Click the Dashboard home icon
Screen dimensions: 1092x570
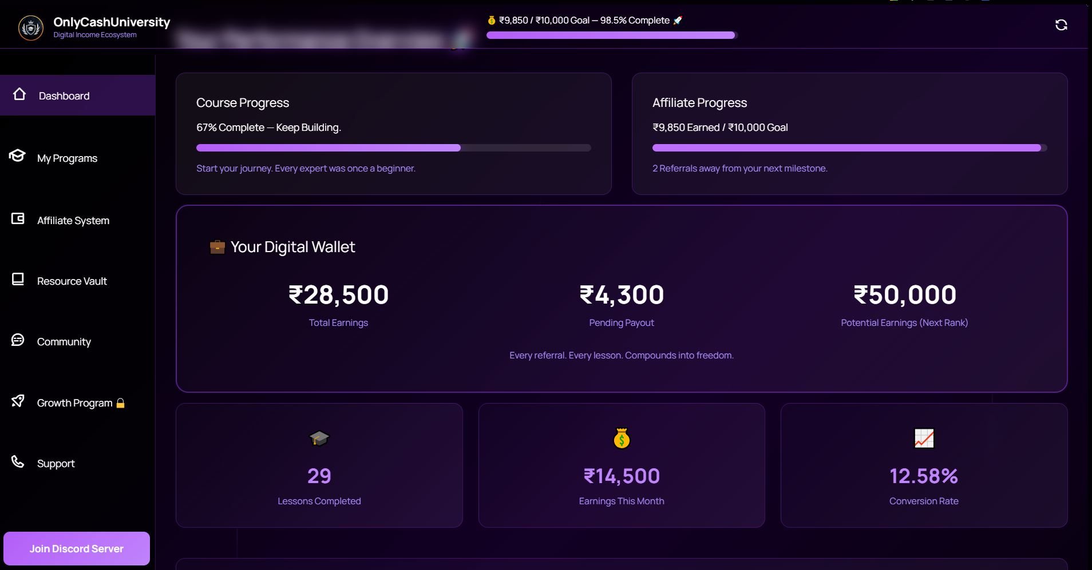coord(19,94)
